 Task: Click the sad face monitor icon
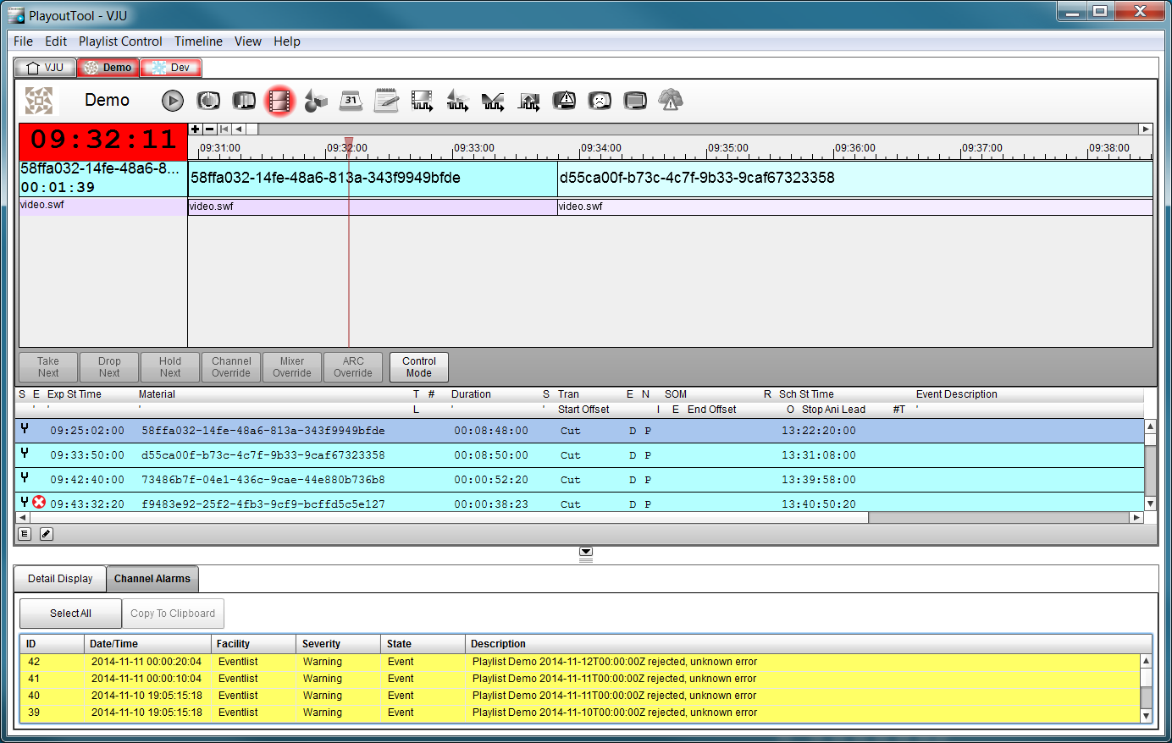tap(600, 101)
